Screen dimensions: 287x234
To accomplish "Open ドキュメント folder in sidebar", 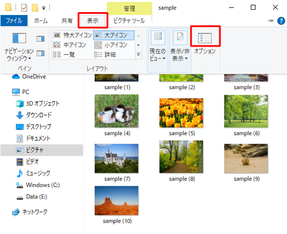I will [x=33, y=139].
